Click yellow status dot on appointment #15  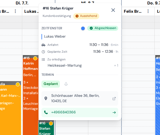click(x=35, y=58)
